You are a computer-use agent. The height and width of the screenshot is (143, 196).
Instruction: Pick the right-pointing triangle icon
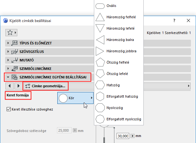[x=100, y=51]
